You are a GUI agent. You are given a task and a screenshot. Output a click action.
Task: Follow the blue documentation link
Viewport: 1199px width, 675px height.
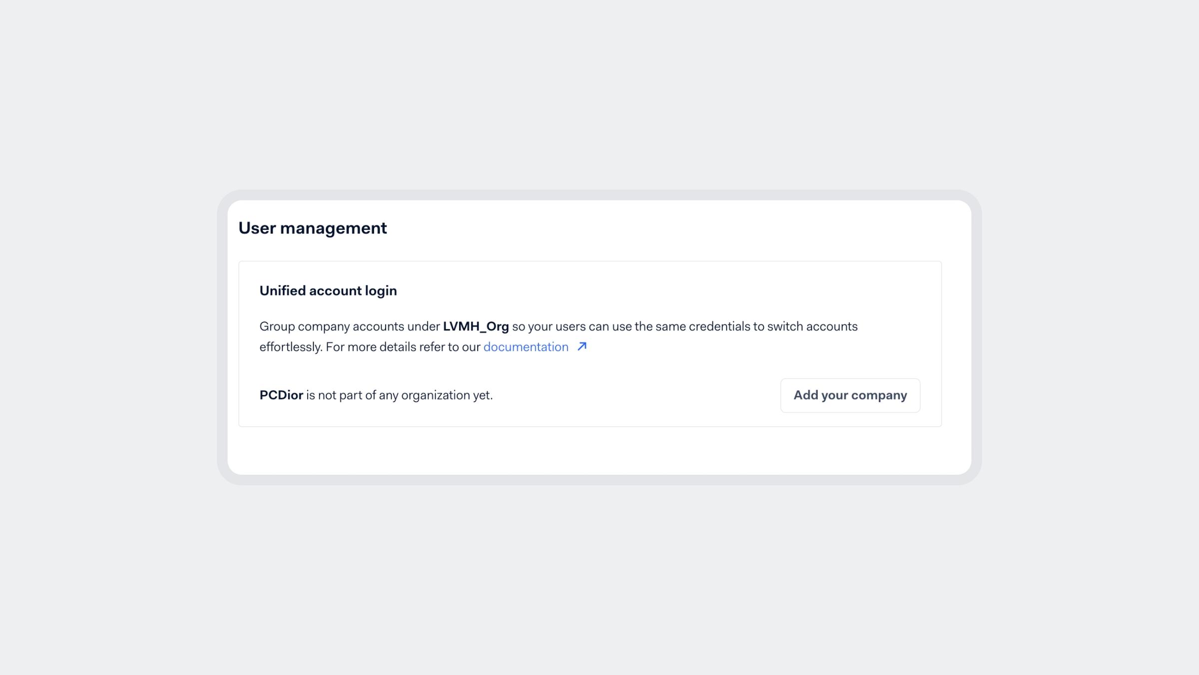tap(525, 346)
